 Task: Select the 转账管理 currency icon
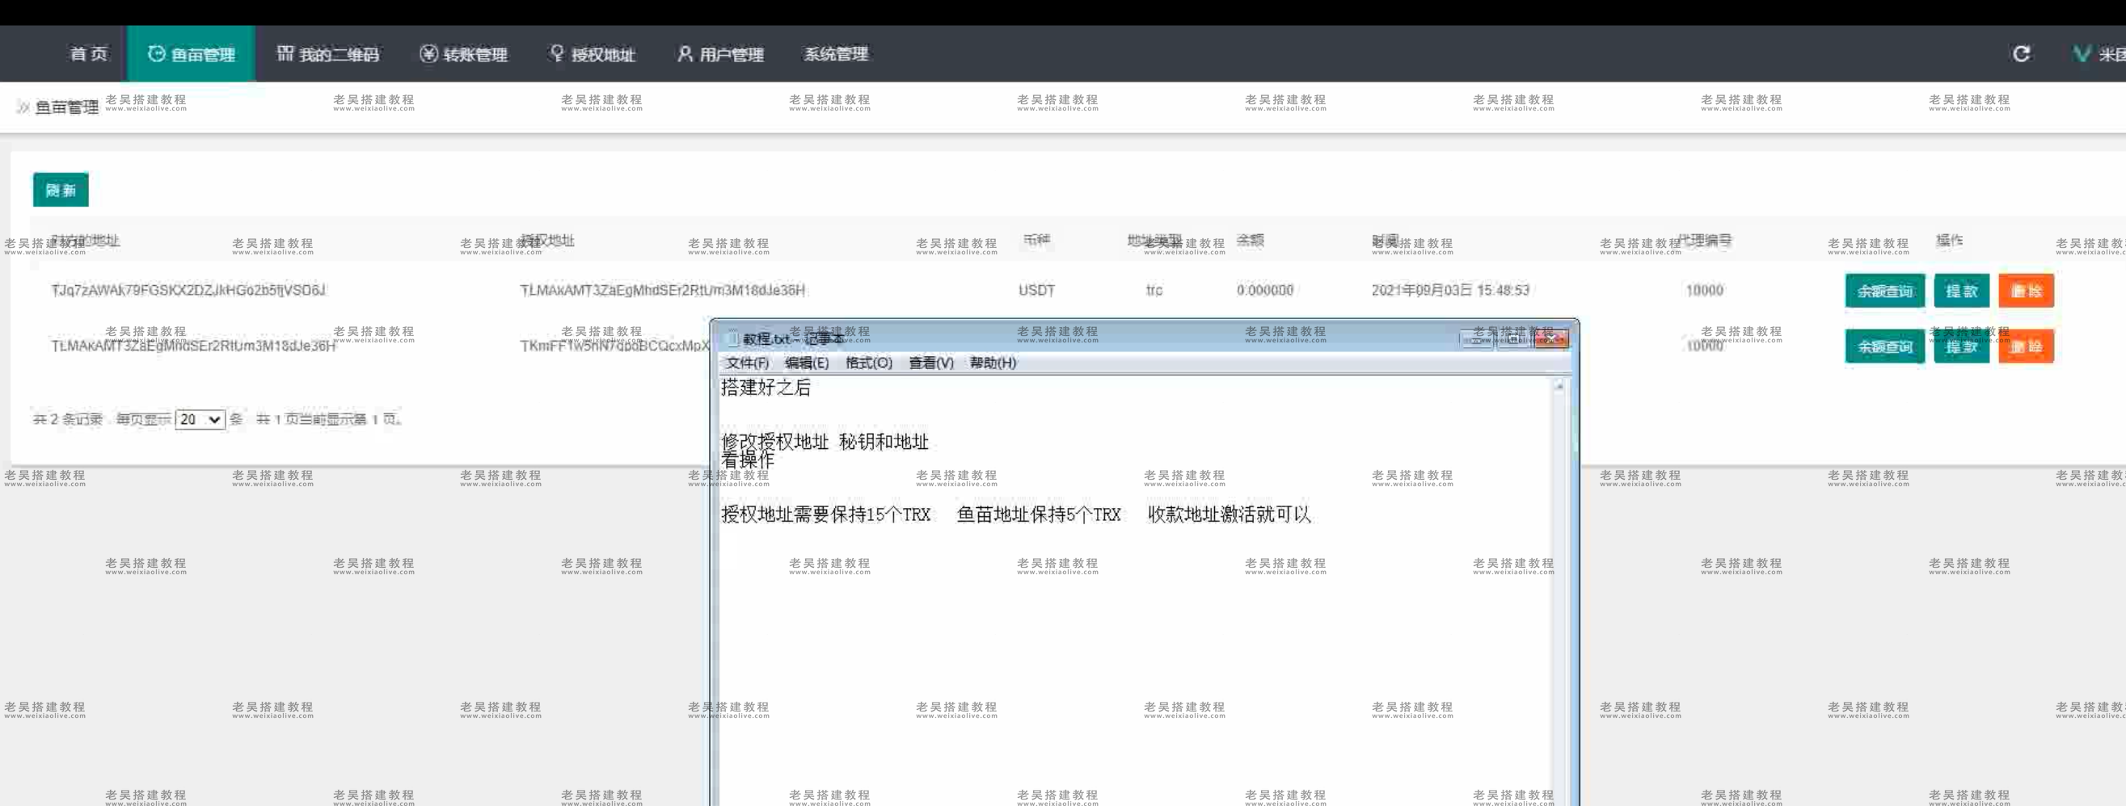(x=427, y=53)
